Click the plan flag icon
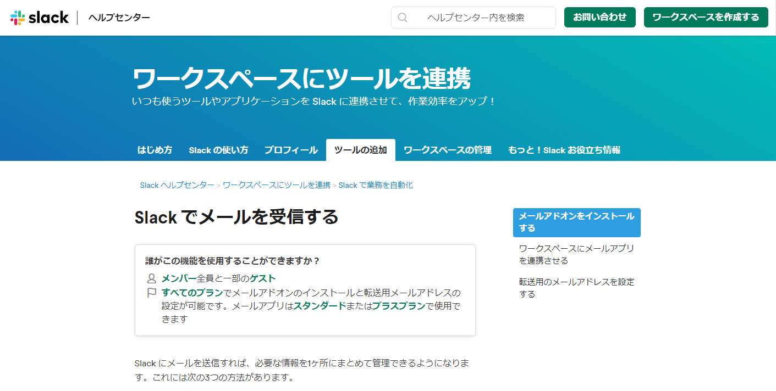Viewport: 776px width, 391px height. coord(152,293)
